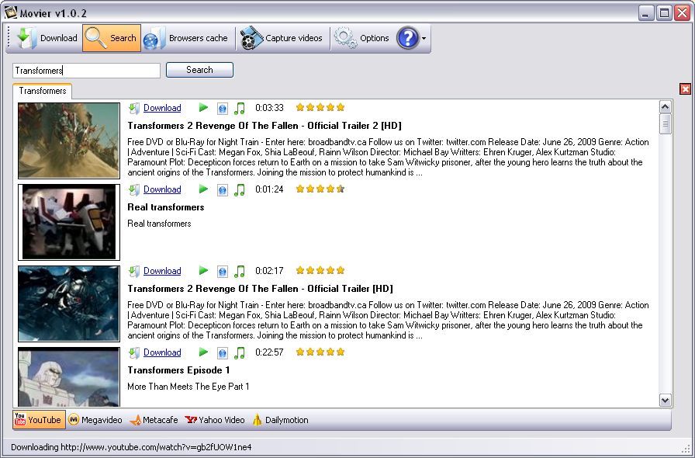Open Browsers cache from the toolbar
This screenshot has width=695, height=458.
pyautogui.click(x=186, y=38)
